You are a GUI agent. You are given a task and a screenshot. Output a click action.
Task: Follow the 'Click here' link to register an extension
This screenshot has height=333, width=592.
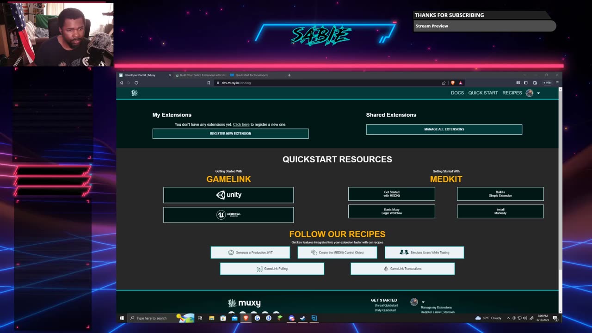click(241, 124)
